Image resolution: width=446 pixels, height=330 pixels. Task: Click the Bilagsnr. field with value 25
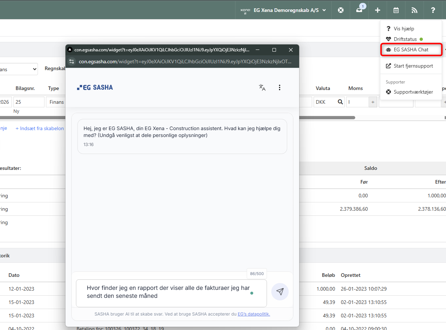click(x=29, y=102)
